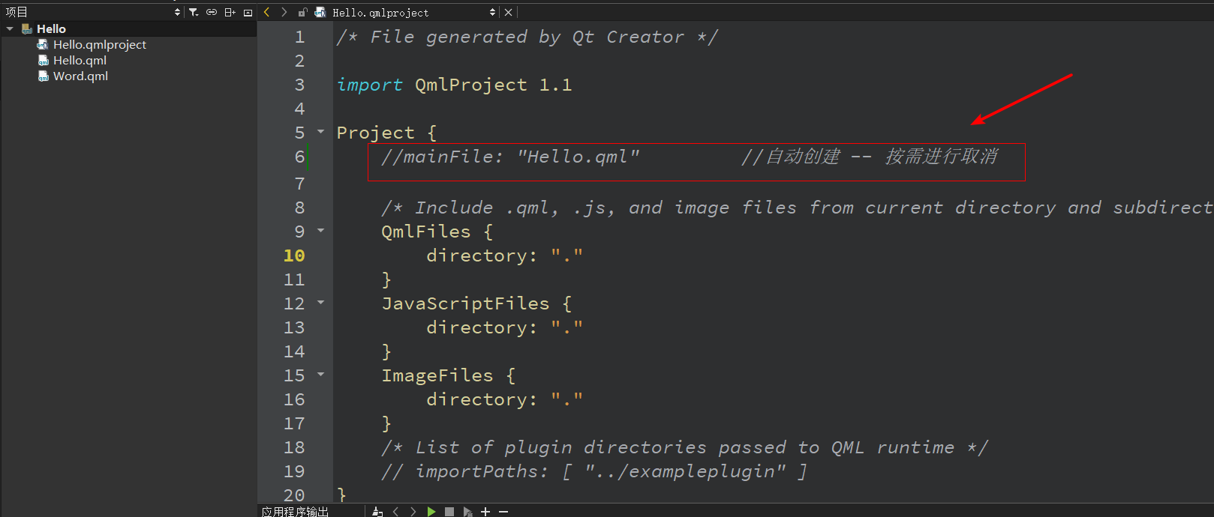Place cursor in commented mainFile line
This screenshot has width=1214, height=517.
510,157
